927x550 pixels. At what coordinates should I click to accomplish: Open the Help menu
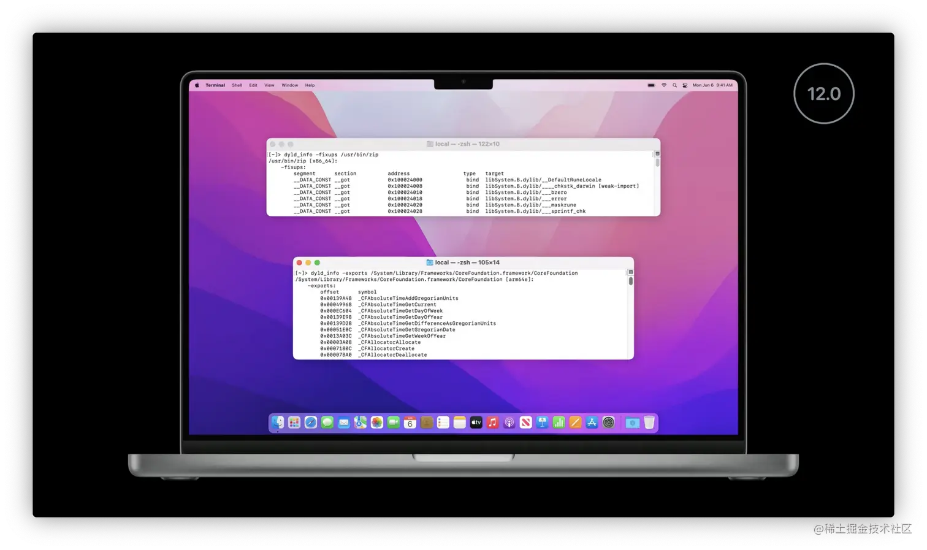(310, 85)
